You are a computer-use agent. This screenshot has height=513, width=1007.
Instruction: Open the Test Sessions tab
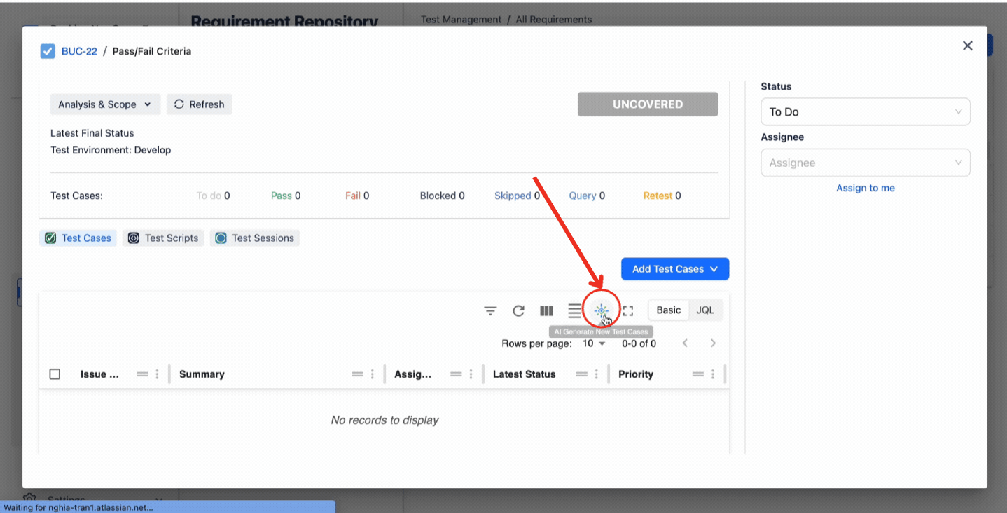[x=255, y=238]
